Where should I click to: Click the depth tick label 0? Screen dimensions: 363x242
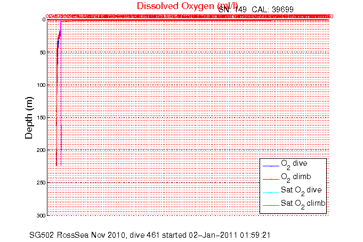point(44,20)
